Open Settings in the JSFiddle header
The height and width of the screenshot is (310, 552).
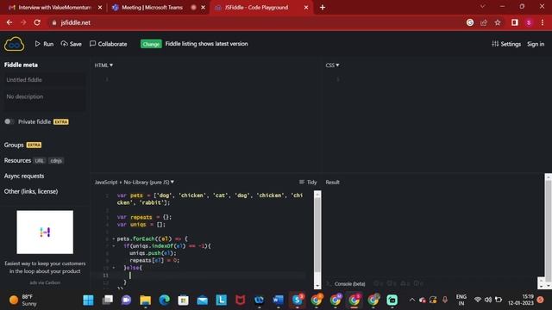pyautogui.click(x=506, y=44)
